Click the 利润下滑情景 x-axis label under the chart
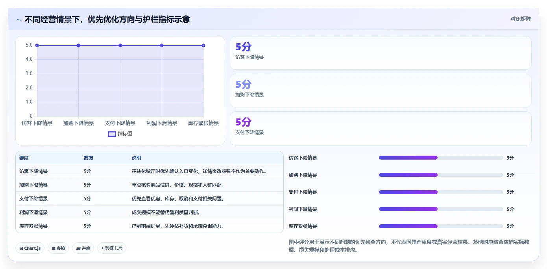Image resolution: width=547 pixels, height=269 pixels. click(162, 123)
